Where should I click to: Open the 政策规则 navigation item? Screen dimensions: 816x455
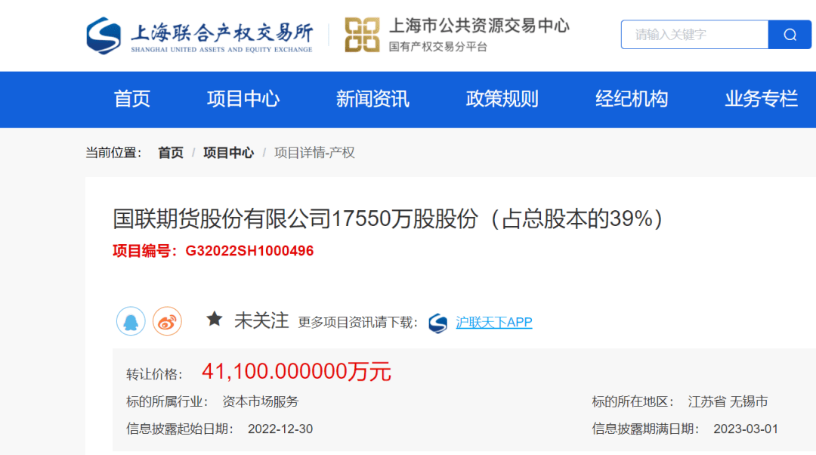pos(502,99)
